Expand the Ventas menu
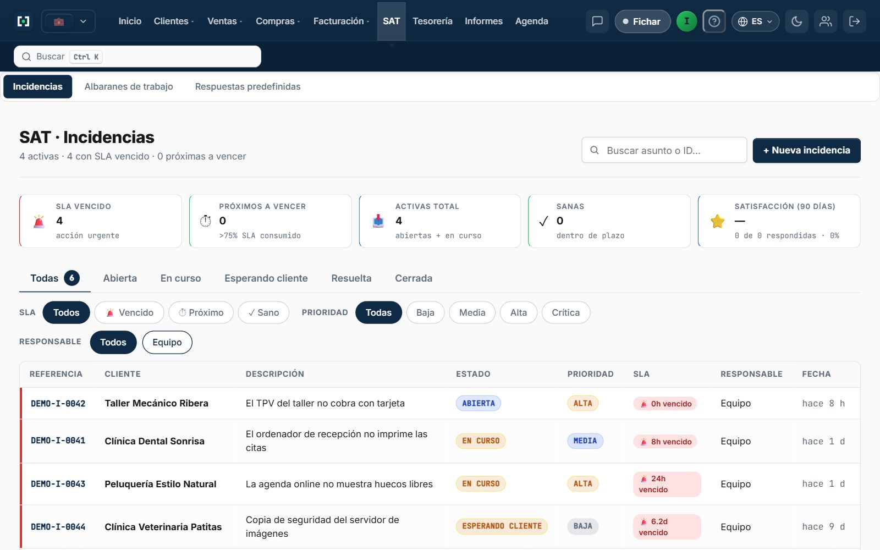Viewport: 880px width, 550px height. coord(224,21)
